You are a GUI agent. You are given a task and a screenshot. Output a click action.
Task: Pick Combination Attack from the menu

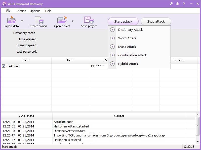(x=132, y=55)
